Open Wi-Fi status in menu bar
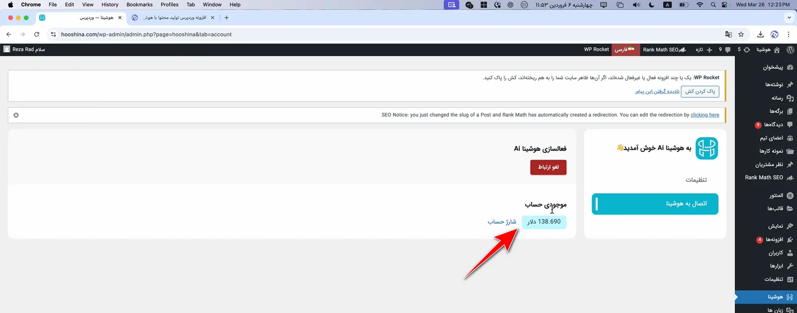Screen dimensions: 797x313 point(700,5)
